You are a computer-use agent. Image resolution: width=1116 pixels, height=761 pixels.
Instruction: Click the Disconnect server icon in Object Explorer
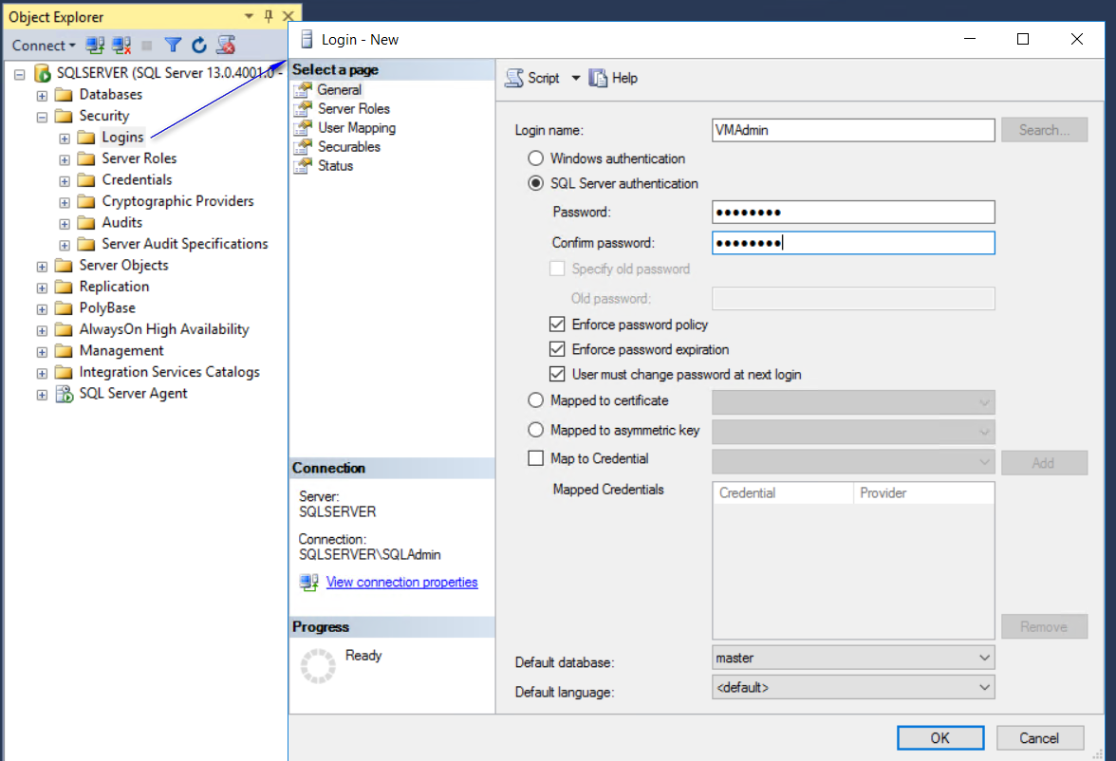[121, 46]
